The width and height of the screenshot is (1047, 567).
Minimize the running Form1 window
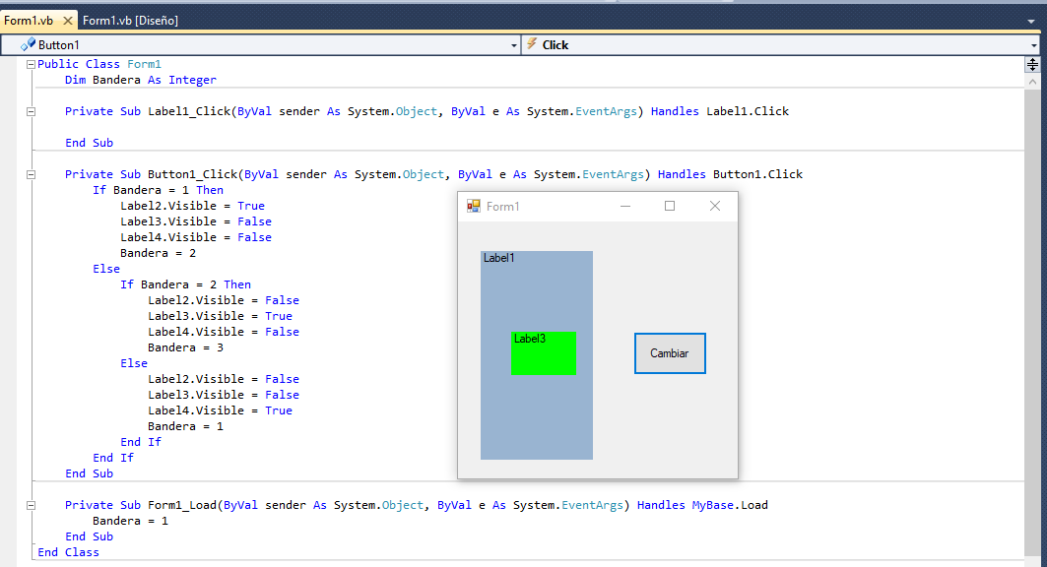pyautogui.click(x=625, y=206)
